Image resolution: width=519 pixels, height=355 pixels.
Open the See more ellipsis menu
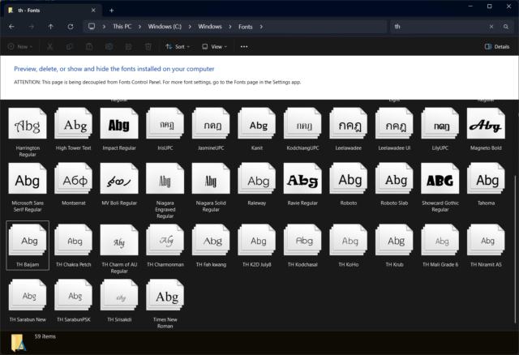[x=244, y=47]
